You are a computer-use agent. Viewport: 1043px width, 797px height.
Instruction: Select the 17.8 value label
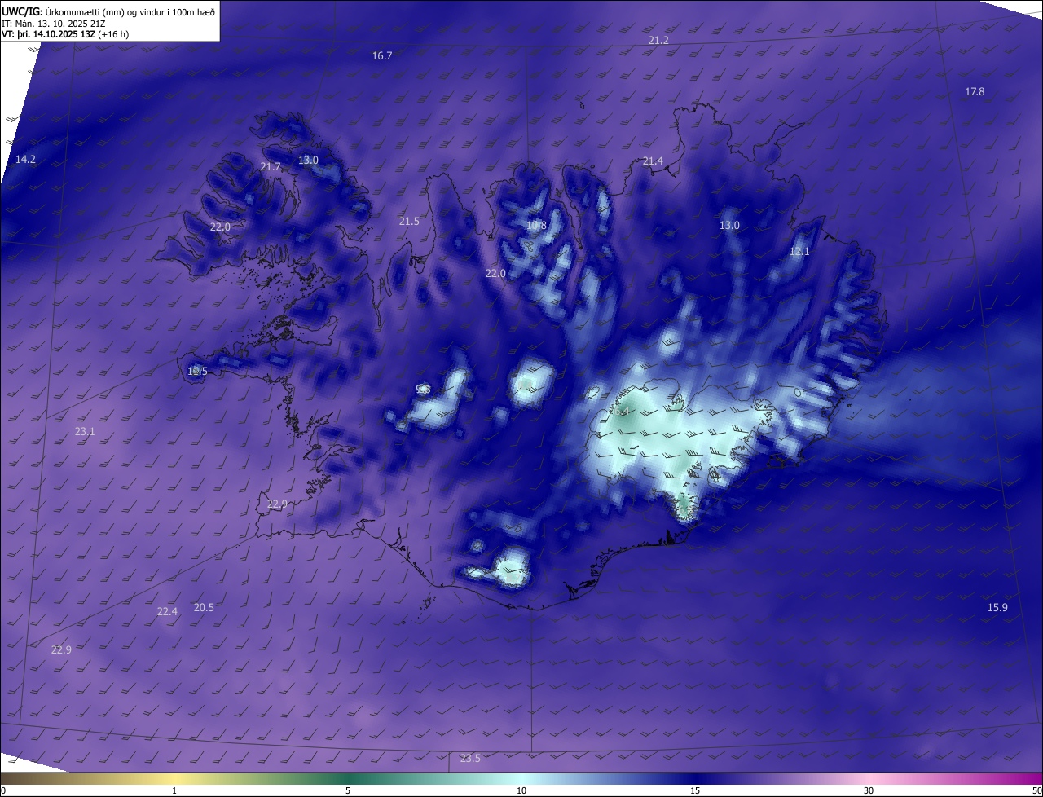[975, 92]
